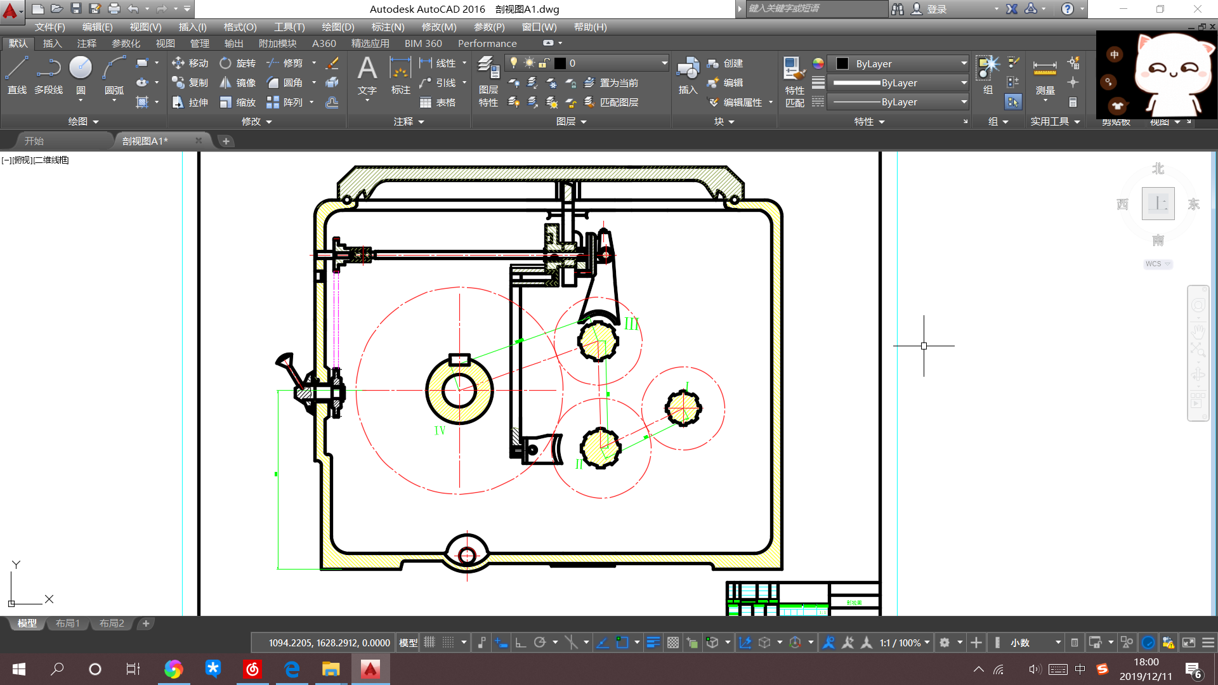This screenshot has width=1218, height=685.
Task: Toggle polar tracking in status bar
Action: click(540, 643)
